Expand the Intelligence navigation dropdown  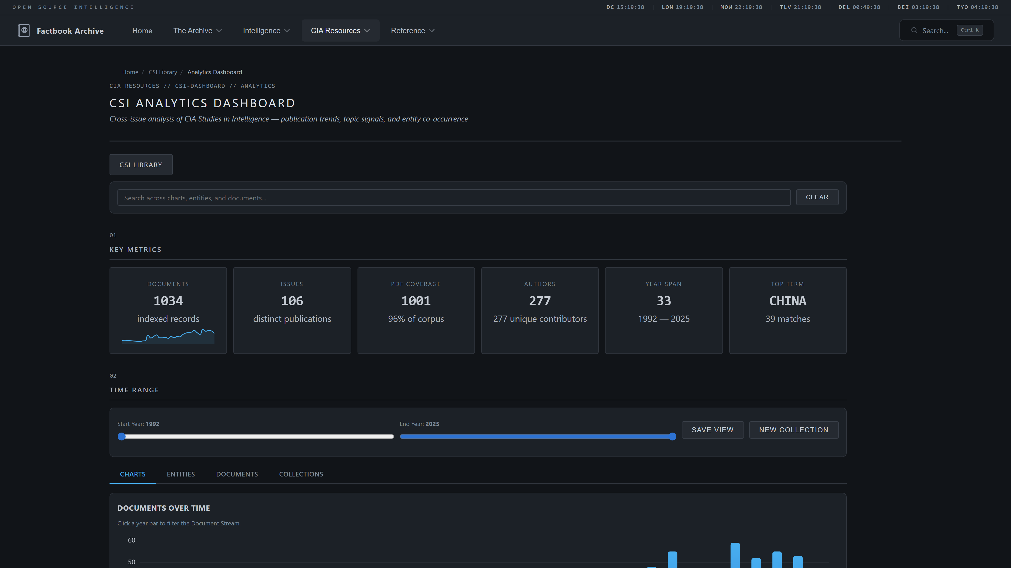click(x=266, y=30)
